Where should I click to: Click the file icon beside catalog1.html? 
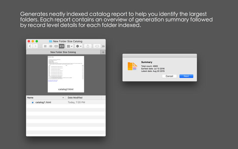click(33, 102)
